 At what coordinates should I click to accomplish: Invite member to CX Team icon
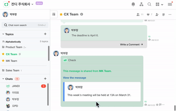157,14
